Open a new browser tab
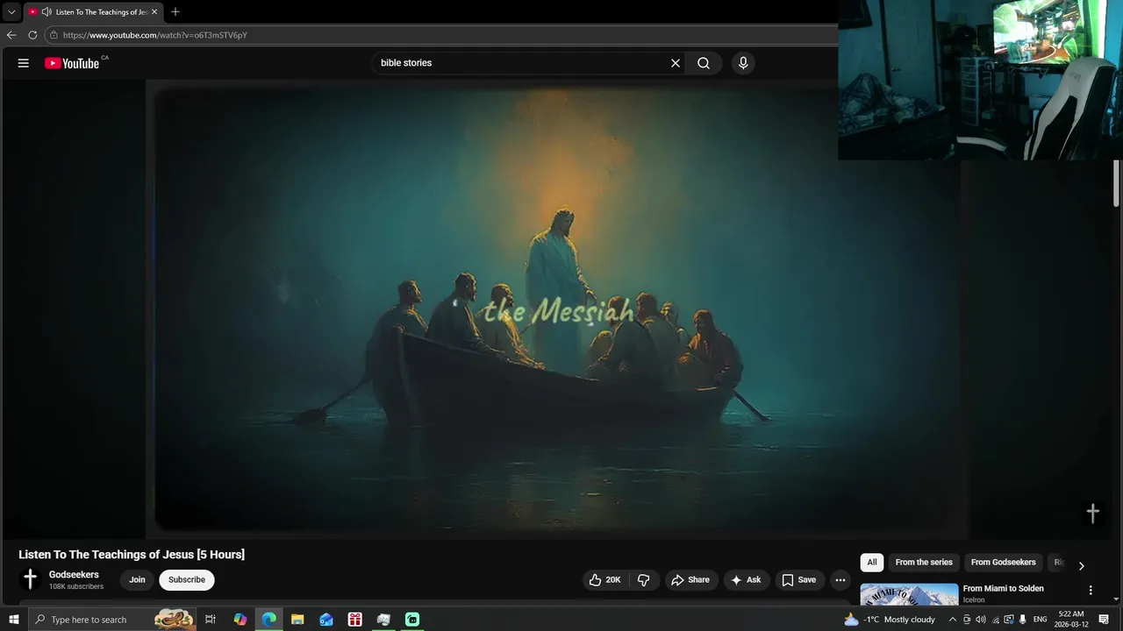Screen dimensions: 1123x631 tap(175, 12)
